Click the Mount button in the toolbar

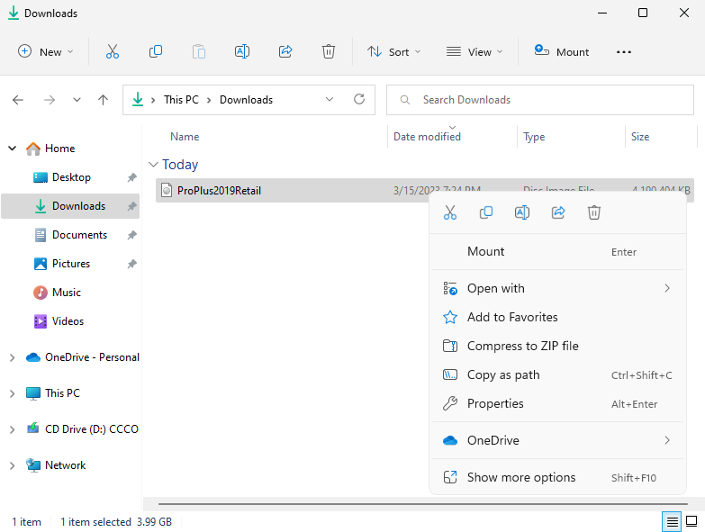point(562,51)
